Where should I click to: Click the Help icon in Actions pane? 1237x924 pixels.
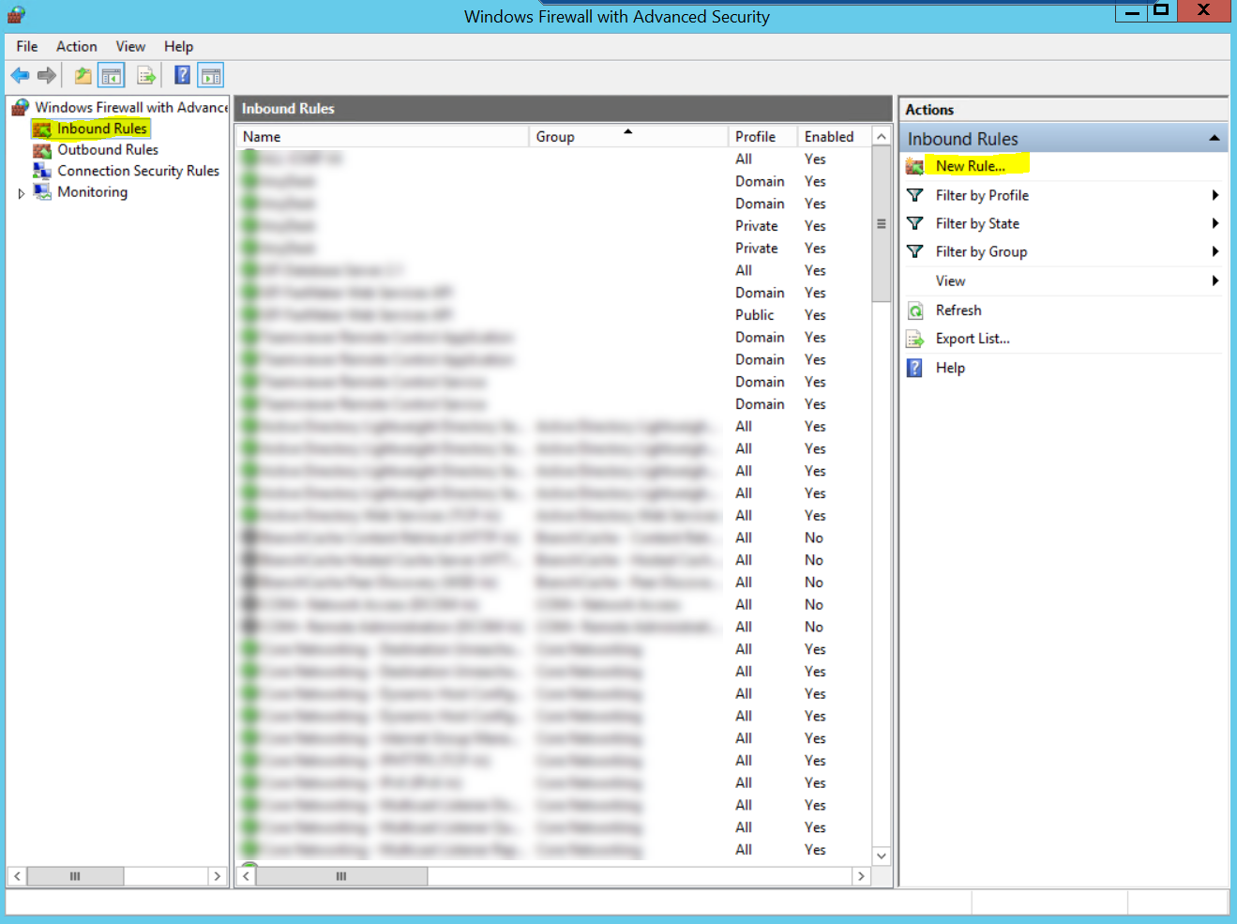pos(915,368)
